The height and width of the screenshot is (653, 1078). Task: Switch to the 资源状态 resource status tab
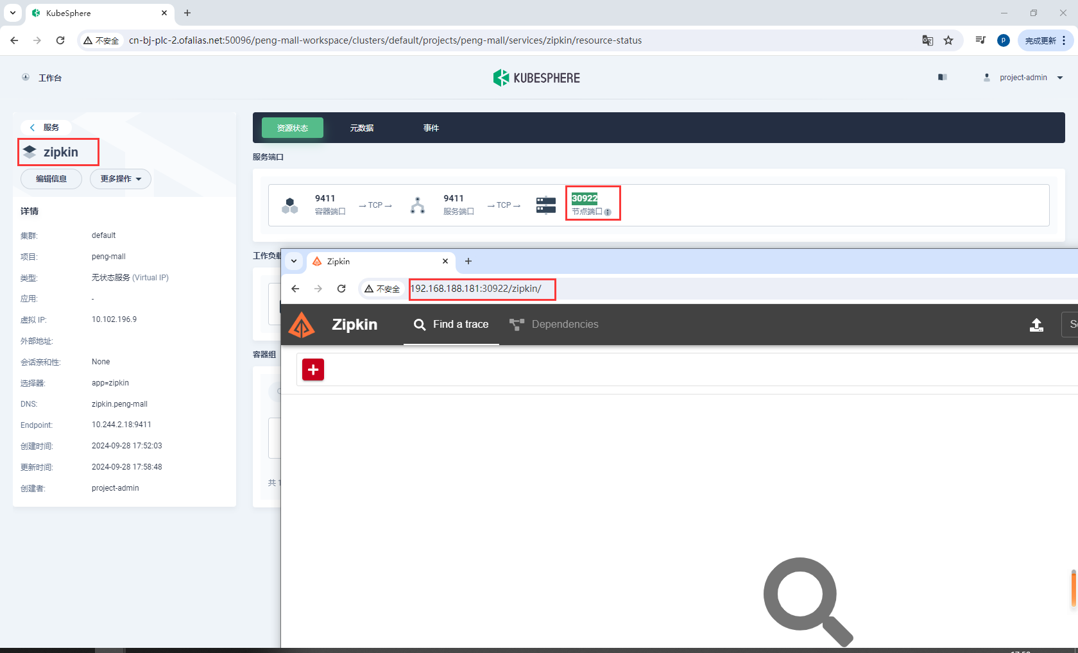click(x=293, y=128)
